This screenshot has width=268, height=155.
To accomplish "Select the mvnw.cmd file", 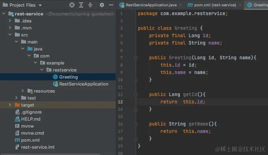I will click(32, 133).
